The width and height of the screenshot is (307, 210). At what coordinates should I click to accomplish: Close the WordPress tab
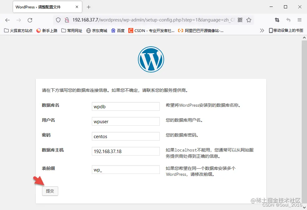(x=77, y=7)
